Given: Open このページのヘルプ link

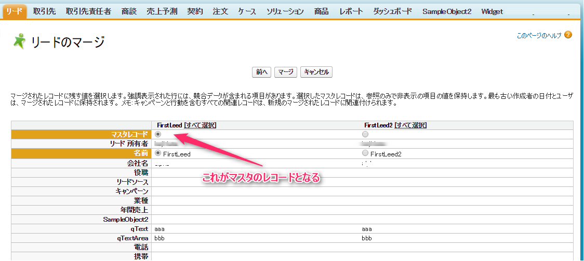Looking at the screenshot, I should (539, 36).
